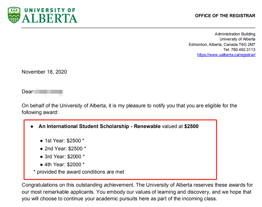Click the date November 18, 2020
The height and width of the screenshot is (207, 262).
(x=44, y=72)
